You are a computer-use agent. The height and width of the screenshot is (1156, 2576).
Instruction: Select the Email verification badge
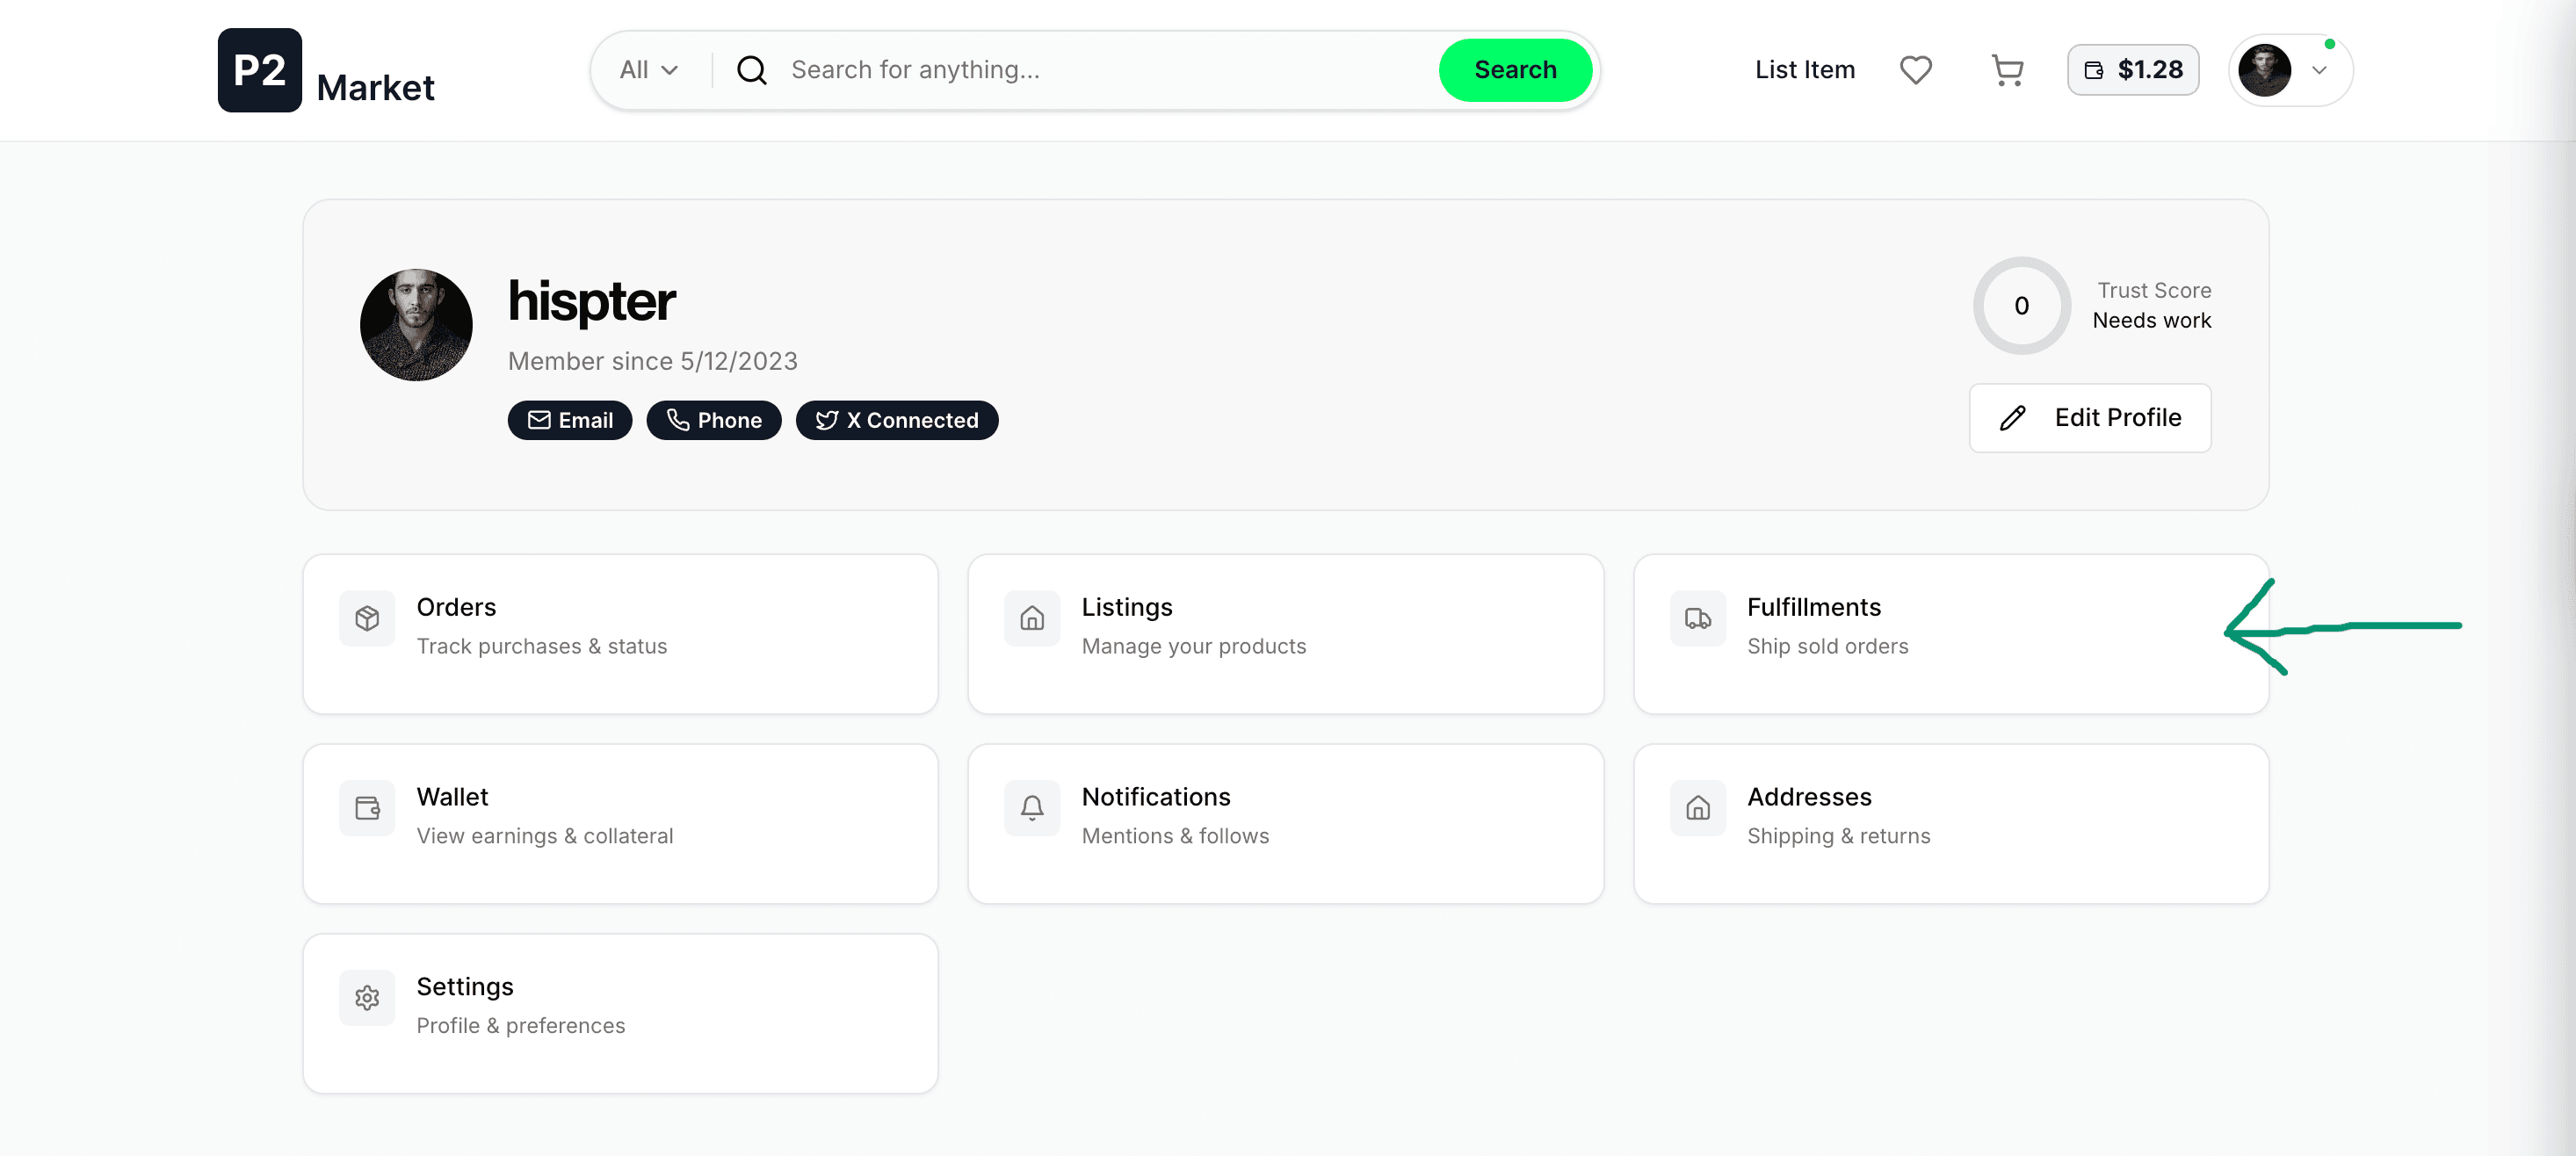tap(569, 420)
